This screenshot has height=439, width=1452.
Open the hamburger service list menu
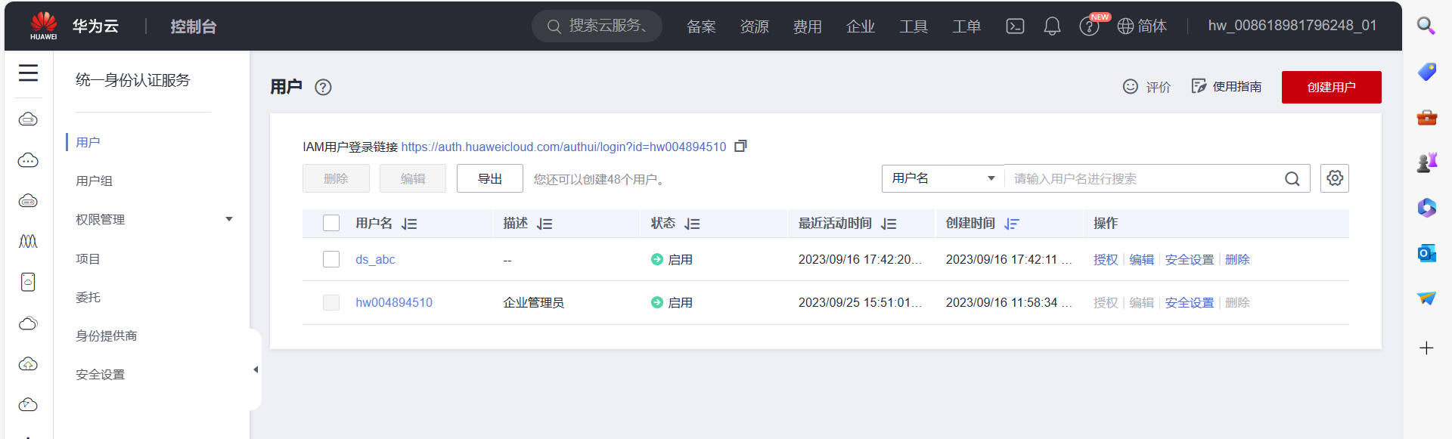click(x=28, y=73)
